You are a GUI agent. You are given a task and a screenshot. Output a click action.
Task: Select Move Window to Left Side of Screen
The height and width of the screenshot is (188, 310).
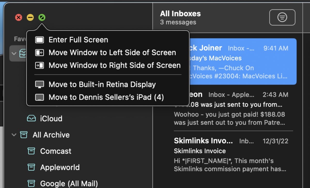[x=112, y=53]
